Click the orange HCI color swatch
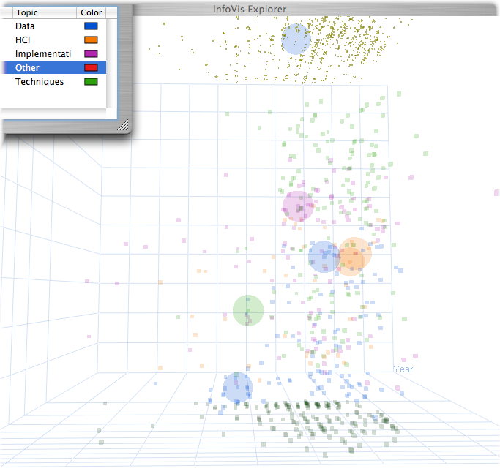The height and width of the screenshot is (474, 500). pyautogui.click(x=91, y=39)
